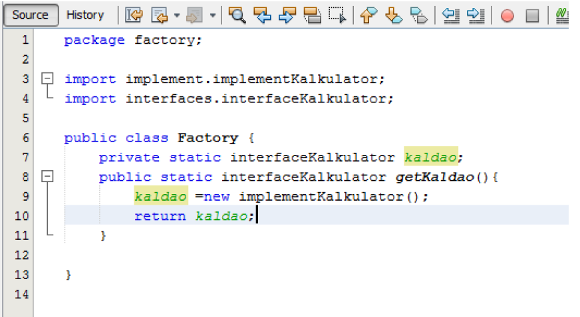Click closing brace on line 13

click(69, 275)
